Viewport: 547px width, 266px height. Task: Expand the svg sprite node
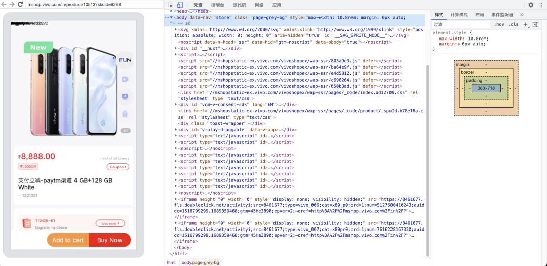click(x=176, y=30)
